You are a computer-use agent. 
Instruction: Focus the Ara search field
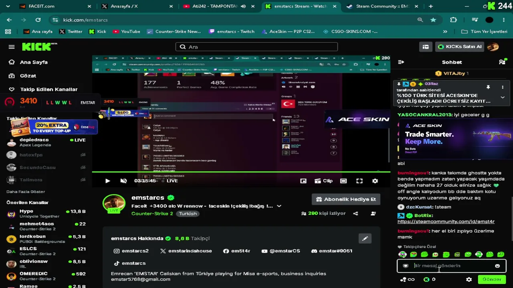(x=256, y=47)
